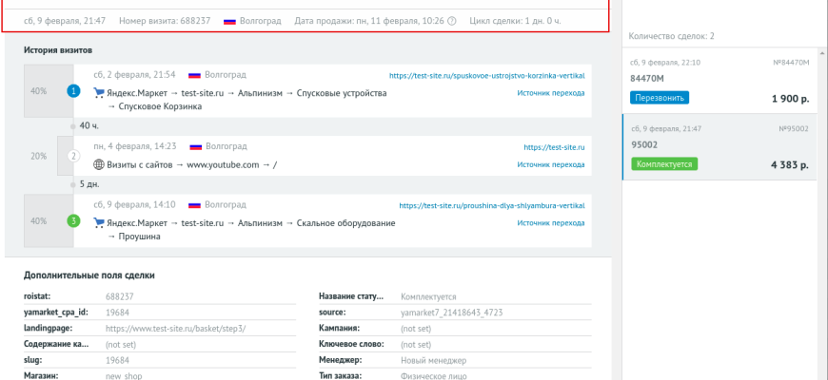Select the blue visit number 1 marker
The width and height of the screenshot is (828, 380).
(x=73, y=92)
